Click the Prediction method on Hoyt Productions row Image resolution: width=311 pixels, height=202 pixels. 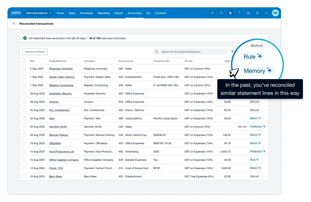pyautogui.click(x=258, y=152)
